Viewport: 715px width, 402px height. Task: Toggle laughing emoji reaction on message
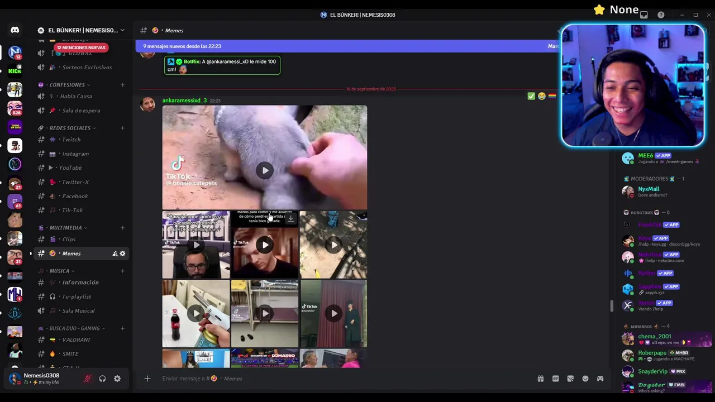[x=541, y=96]
